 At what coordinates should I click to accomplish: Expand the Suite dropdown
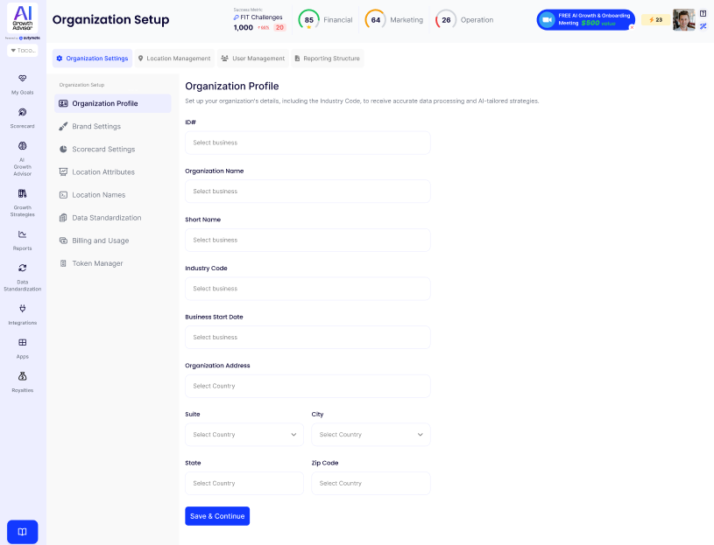click(x=244, y=435)
